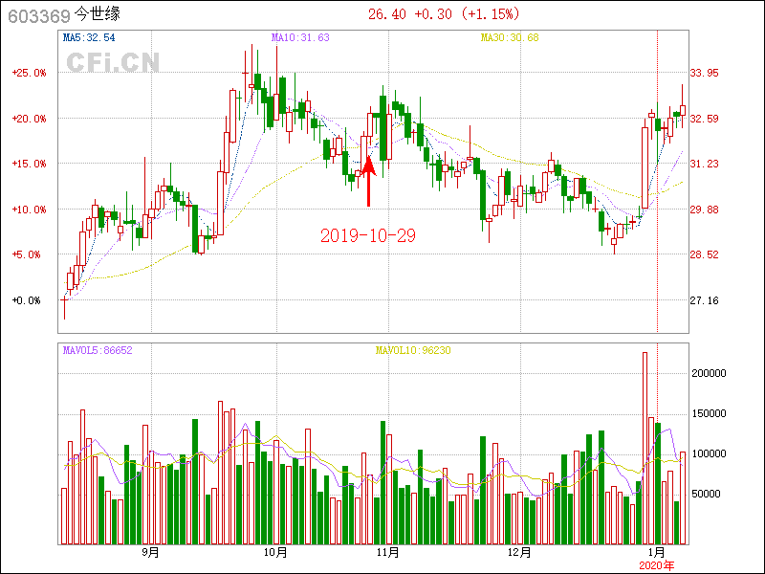Click the 29.88 price axis label

[704, 210]
